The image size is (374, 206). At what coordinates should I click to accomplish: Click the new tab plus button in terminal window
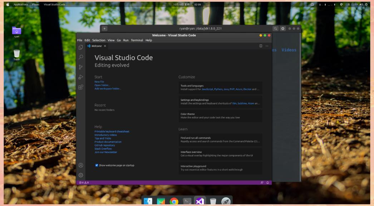(104, 28)
